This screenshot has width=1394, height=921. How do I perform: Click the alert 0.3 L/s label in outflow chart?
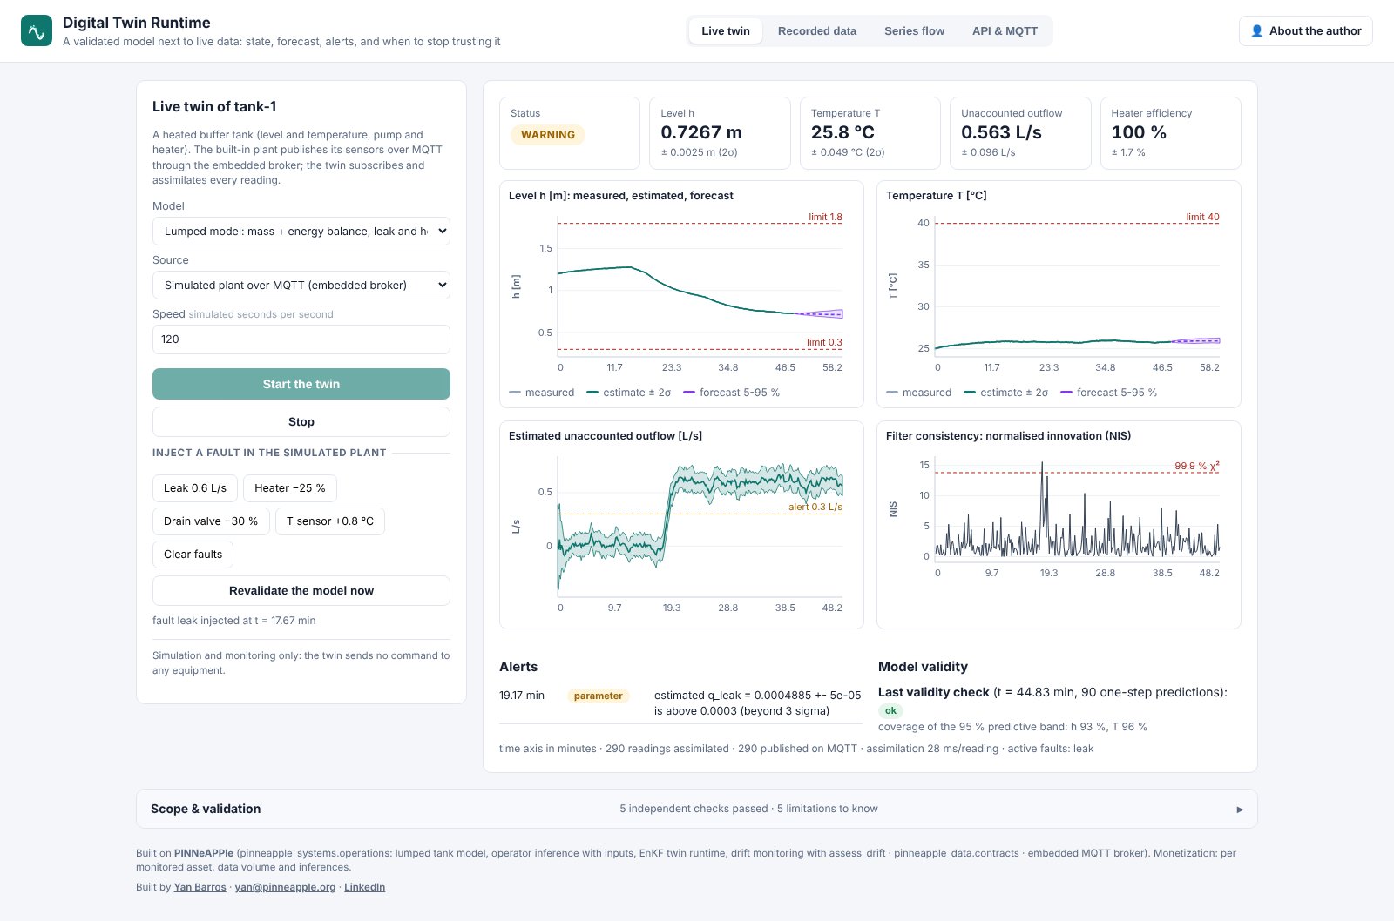point(815,507)
